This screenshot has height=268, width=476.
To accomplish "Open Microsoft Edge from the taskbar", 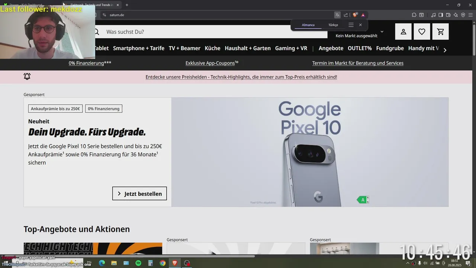I will coord(102,263).
